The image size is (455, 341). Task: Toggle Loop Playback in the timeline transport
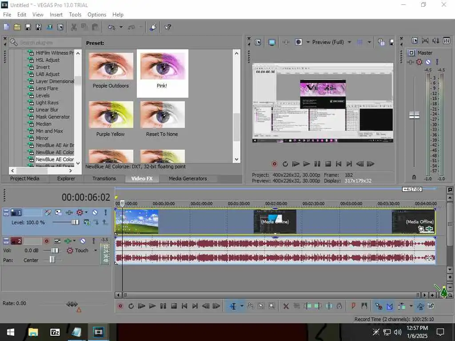[x=131, y=306]
